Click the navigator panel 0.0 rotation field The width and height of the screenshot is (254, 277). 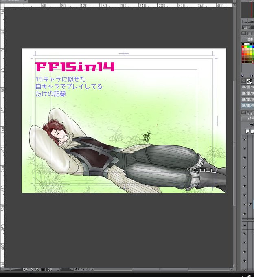(245, 27)
